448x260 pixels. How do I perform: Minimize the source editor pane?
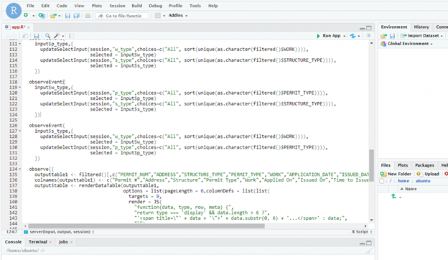362,28
